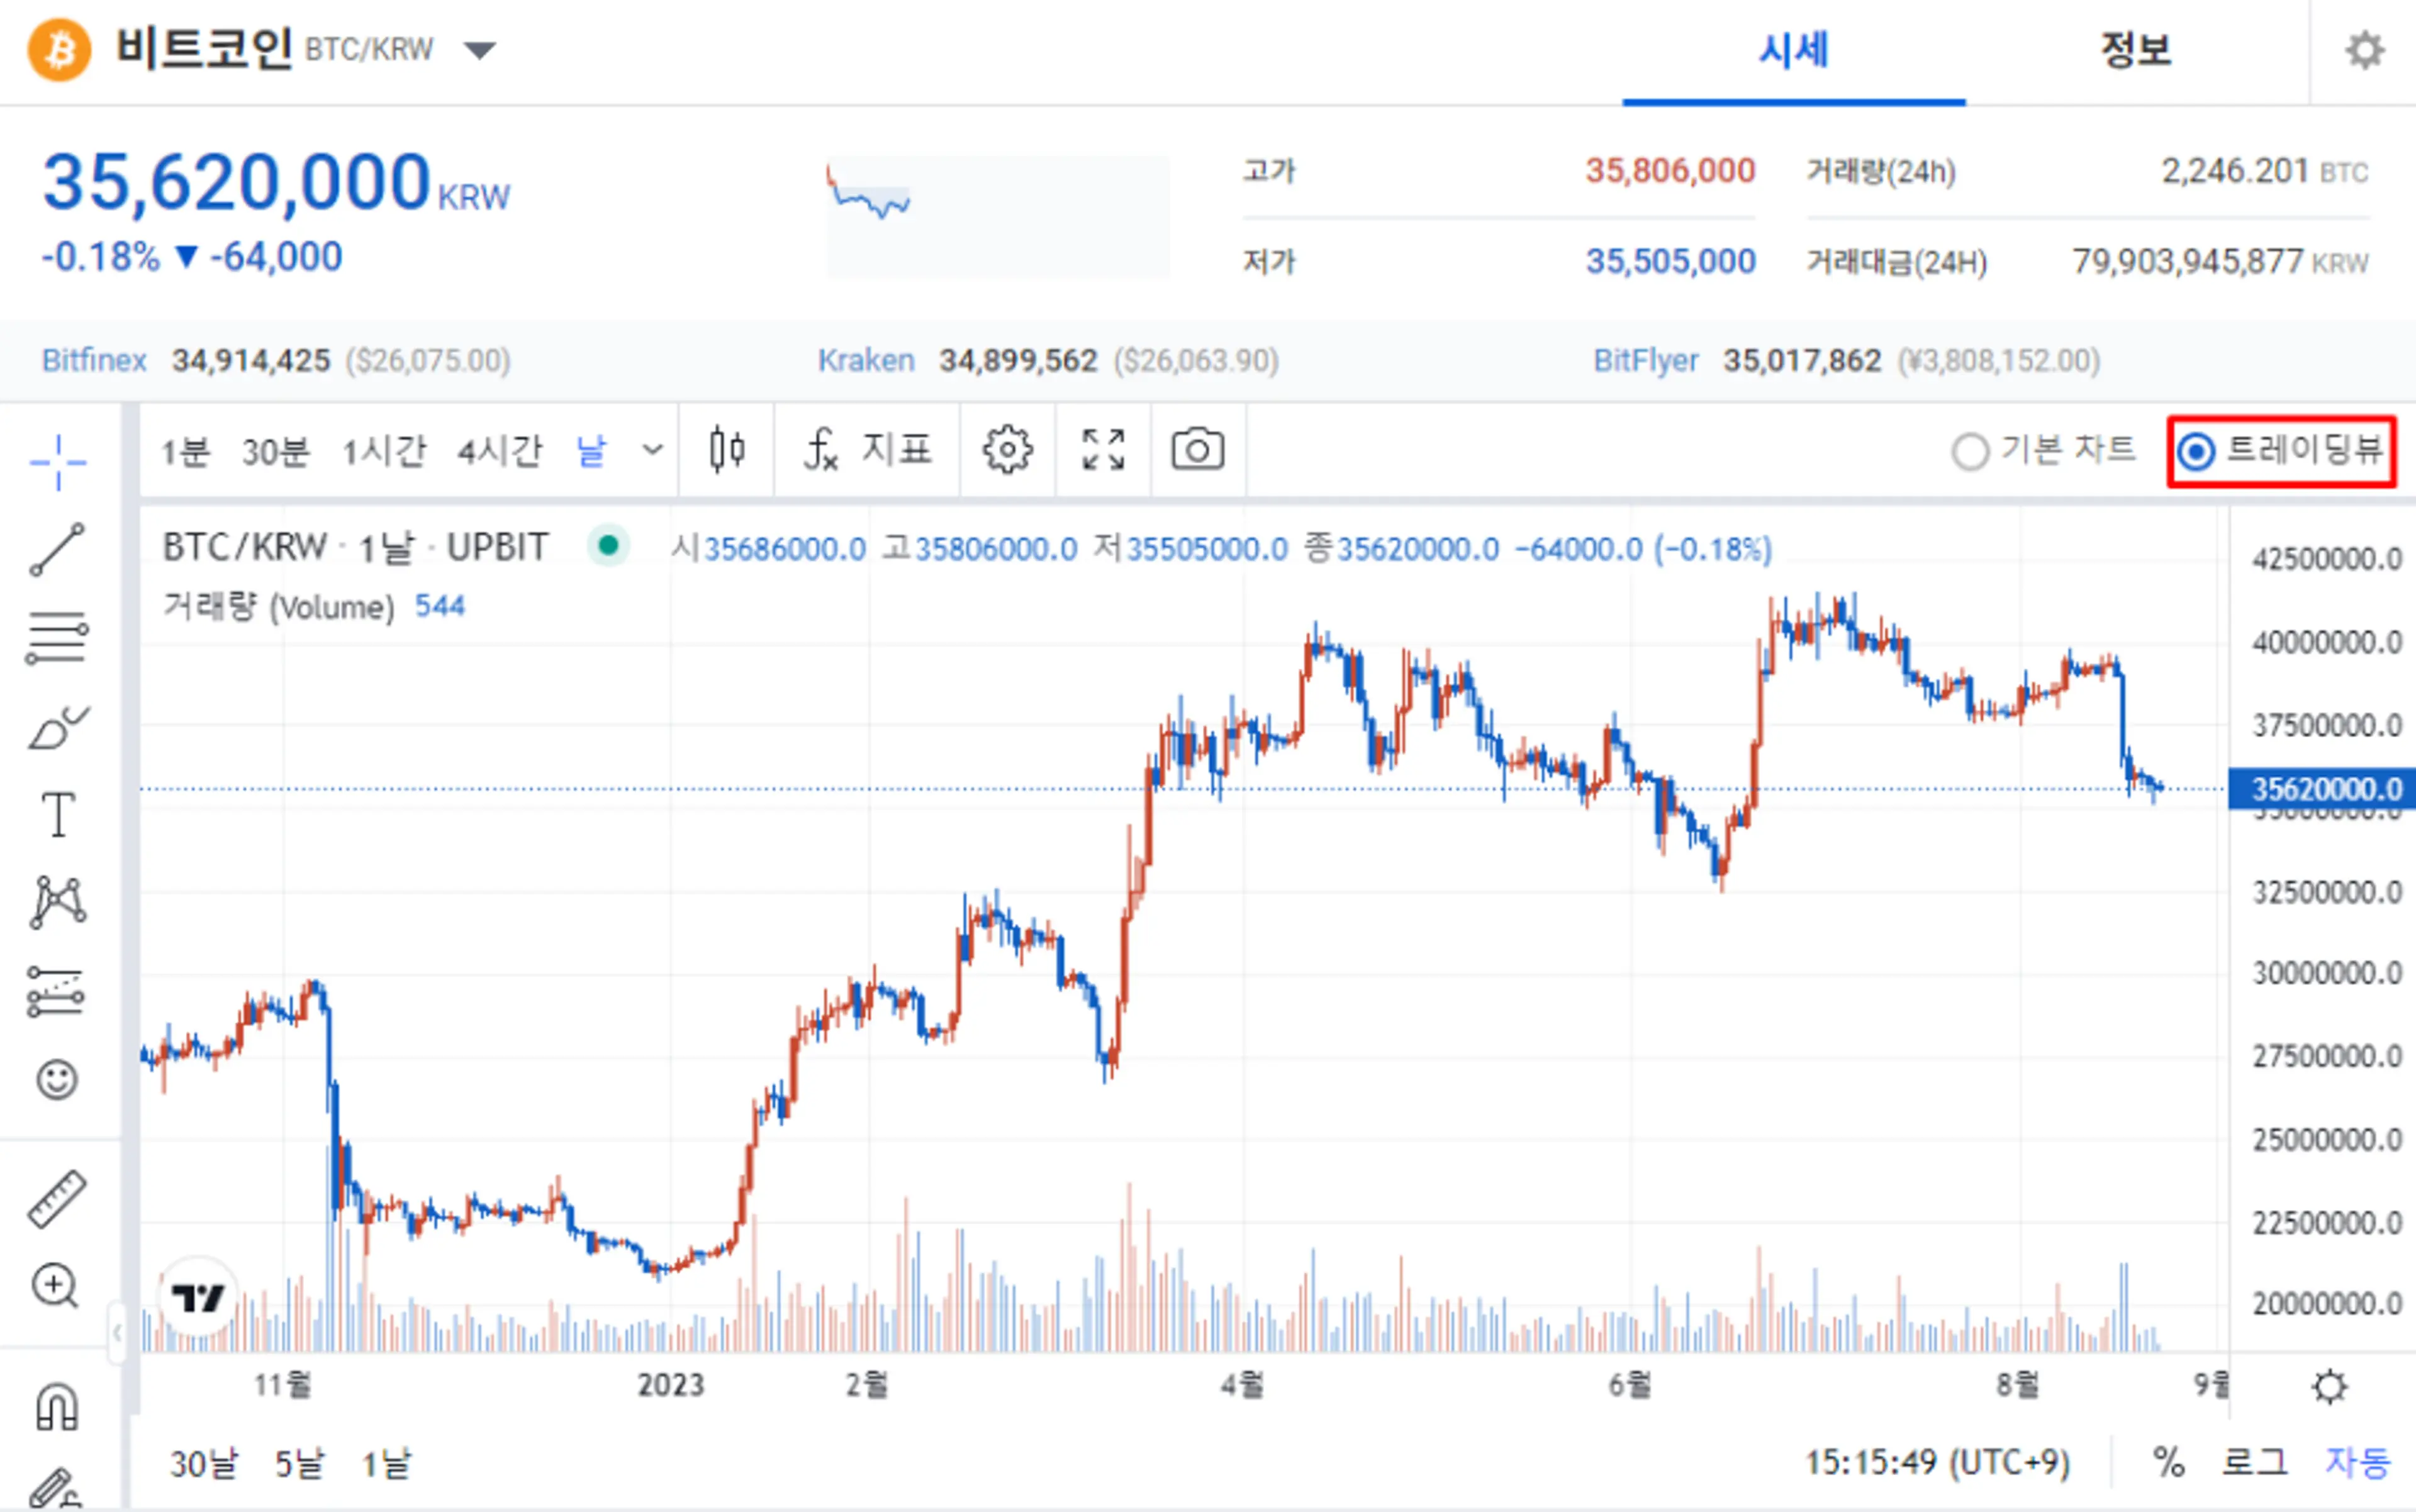Open chart settings gear in toolbar

(1007, 450)
